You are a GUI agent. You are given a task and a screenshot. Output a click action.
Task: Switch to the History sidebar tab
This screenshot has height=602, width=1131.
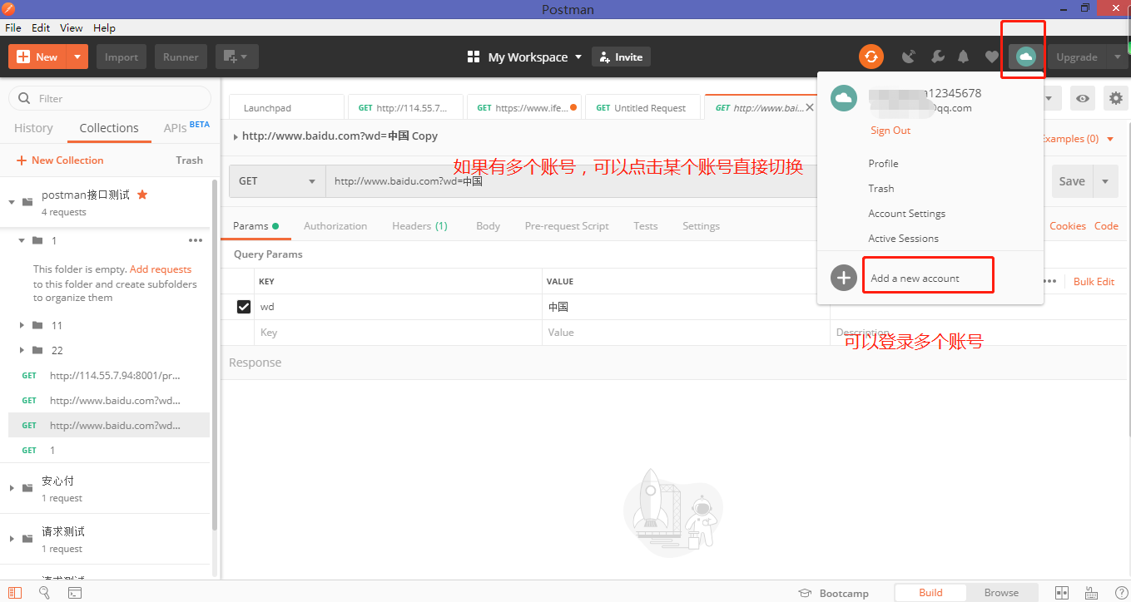(x=33, y=128)
